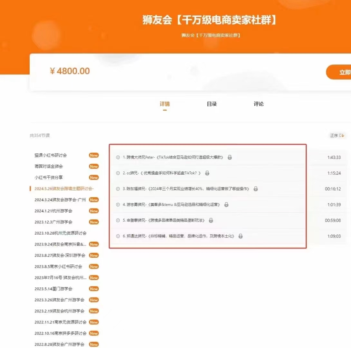Select the 2023.8.27狮友会-深圳游学会 chapter

pos(60,255)
